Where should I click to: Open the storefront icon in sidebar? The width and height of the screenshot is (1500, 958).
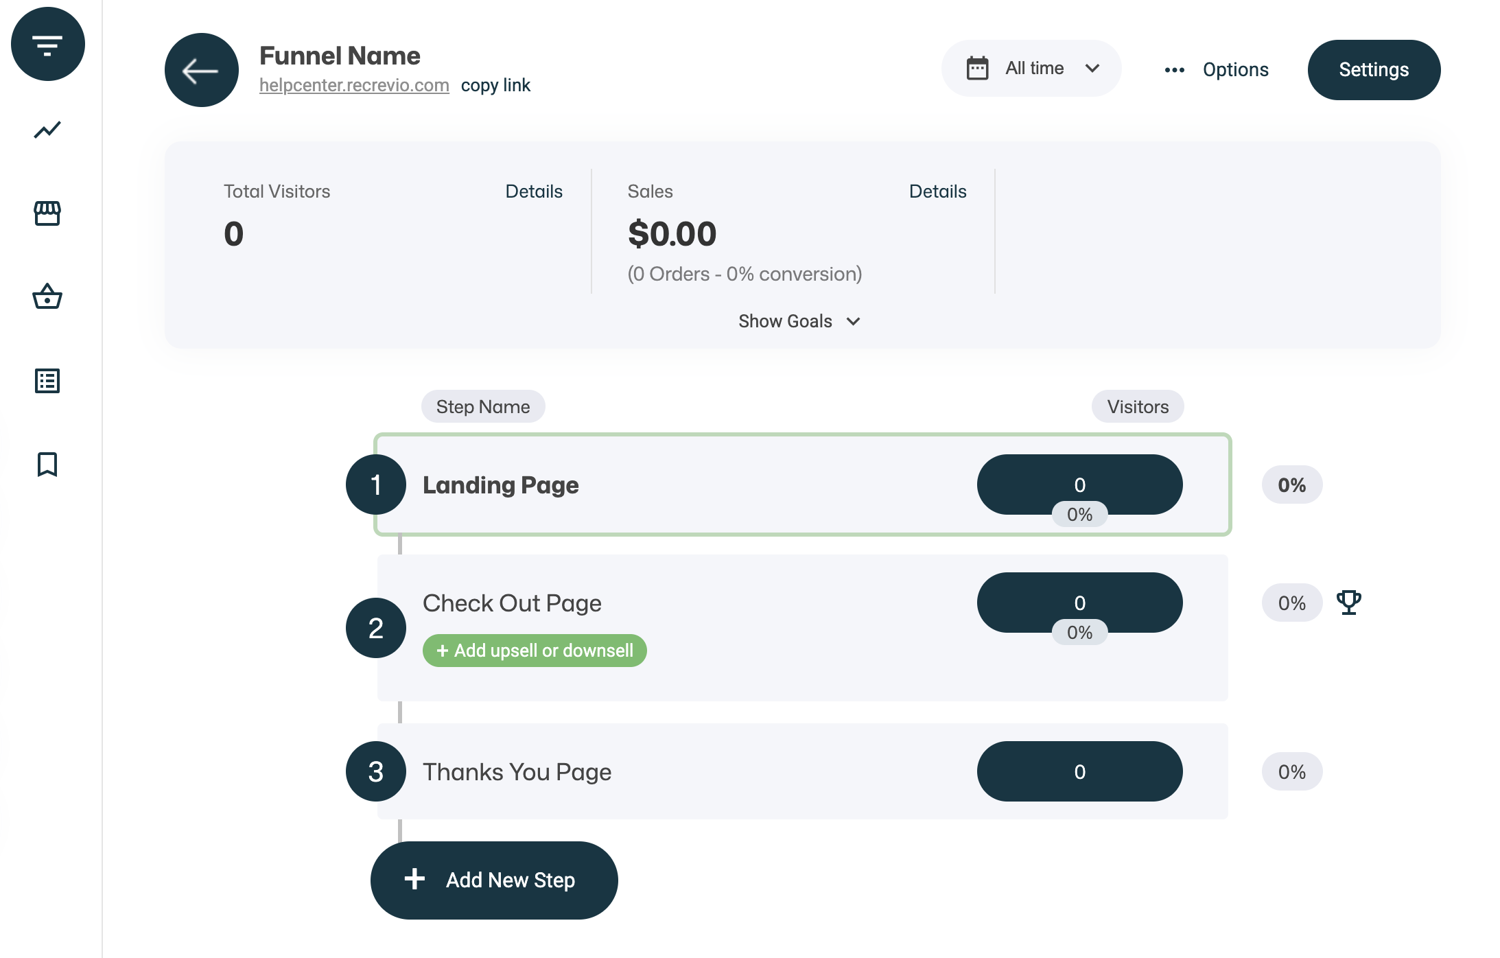point(47,213)
